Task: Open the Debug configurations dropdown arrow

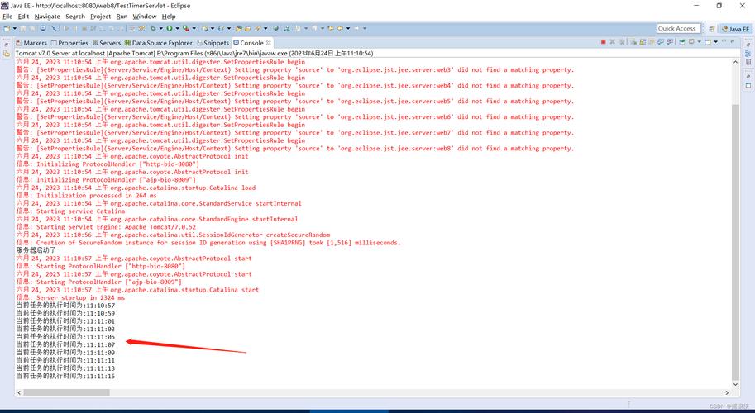Action: [161, 28]
